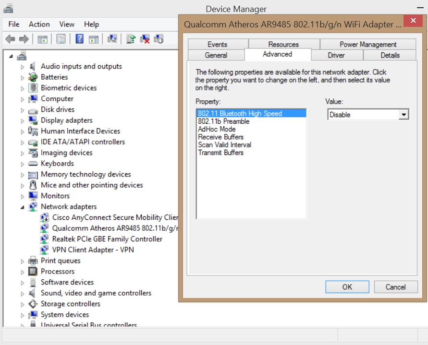
Task: Click the Device Manager title bar icon
Action: (x=8, y=9)
